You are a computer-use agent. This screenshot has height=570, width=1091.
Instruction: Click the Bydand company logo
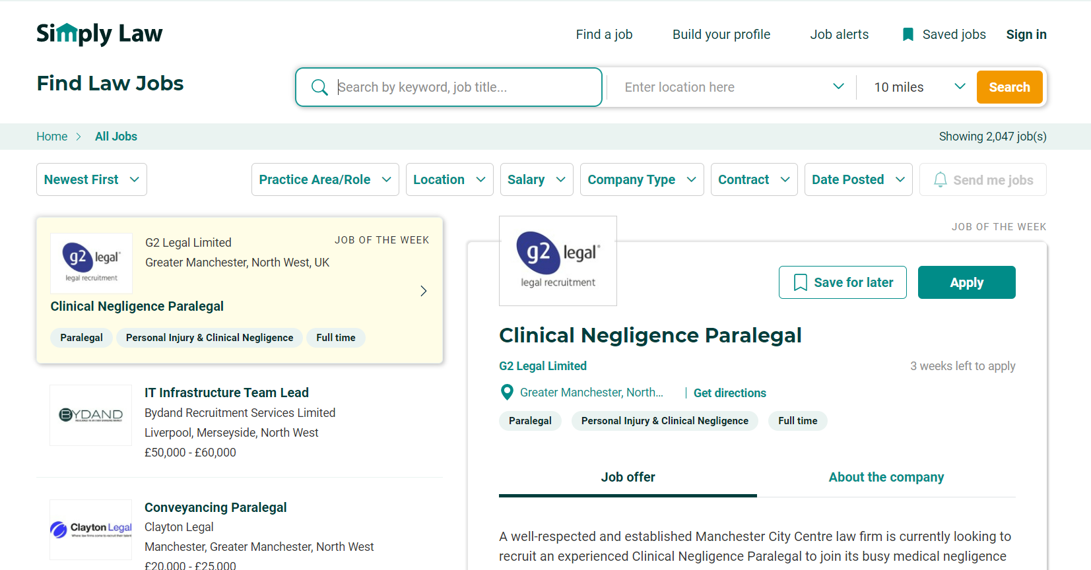pos(91,415)
